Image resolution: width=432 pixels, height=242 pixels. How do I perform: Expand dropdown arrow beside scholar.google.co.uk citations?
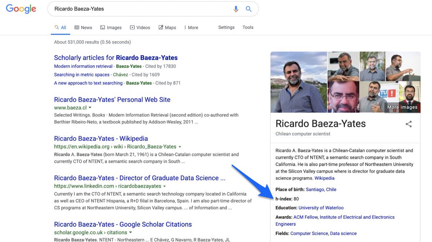(x=130, y=233)
